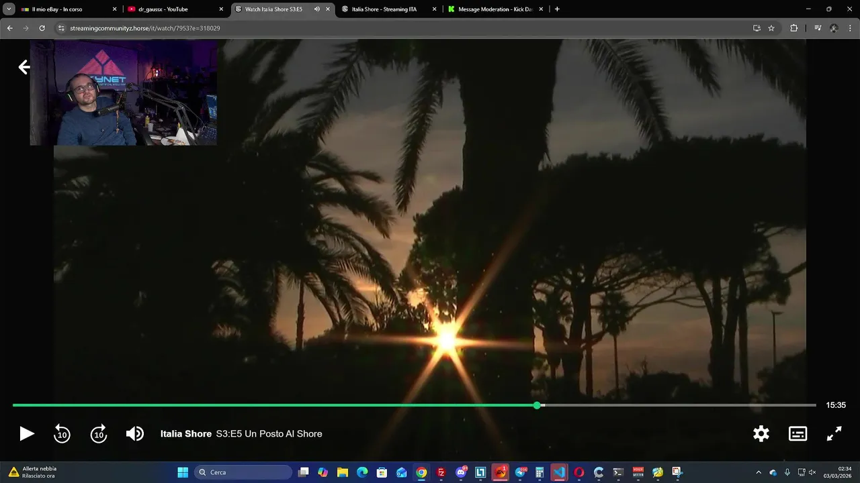Open Discord from the taskbar

tap(461, 472)
